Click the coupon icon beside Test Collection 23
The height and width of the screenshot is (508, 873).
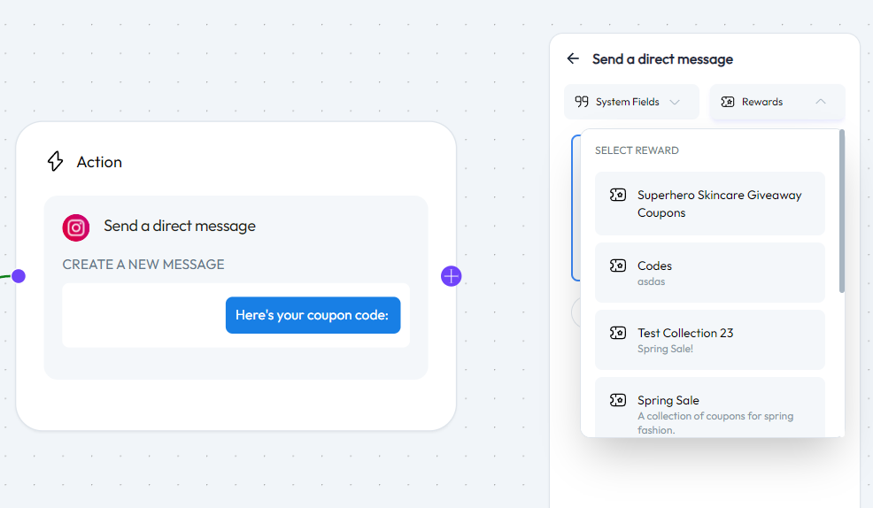pos(618,333)
